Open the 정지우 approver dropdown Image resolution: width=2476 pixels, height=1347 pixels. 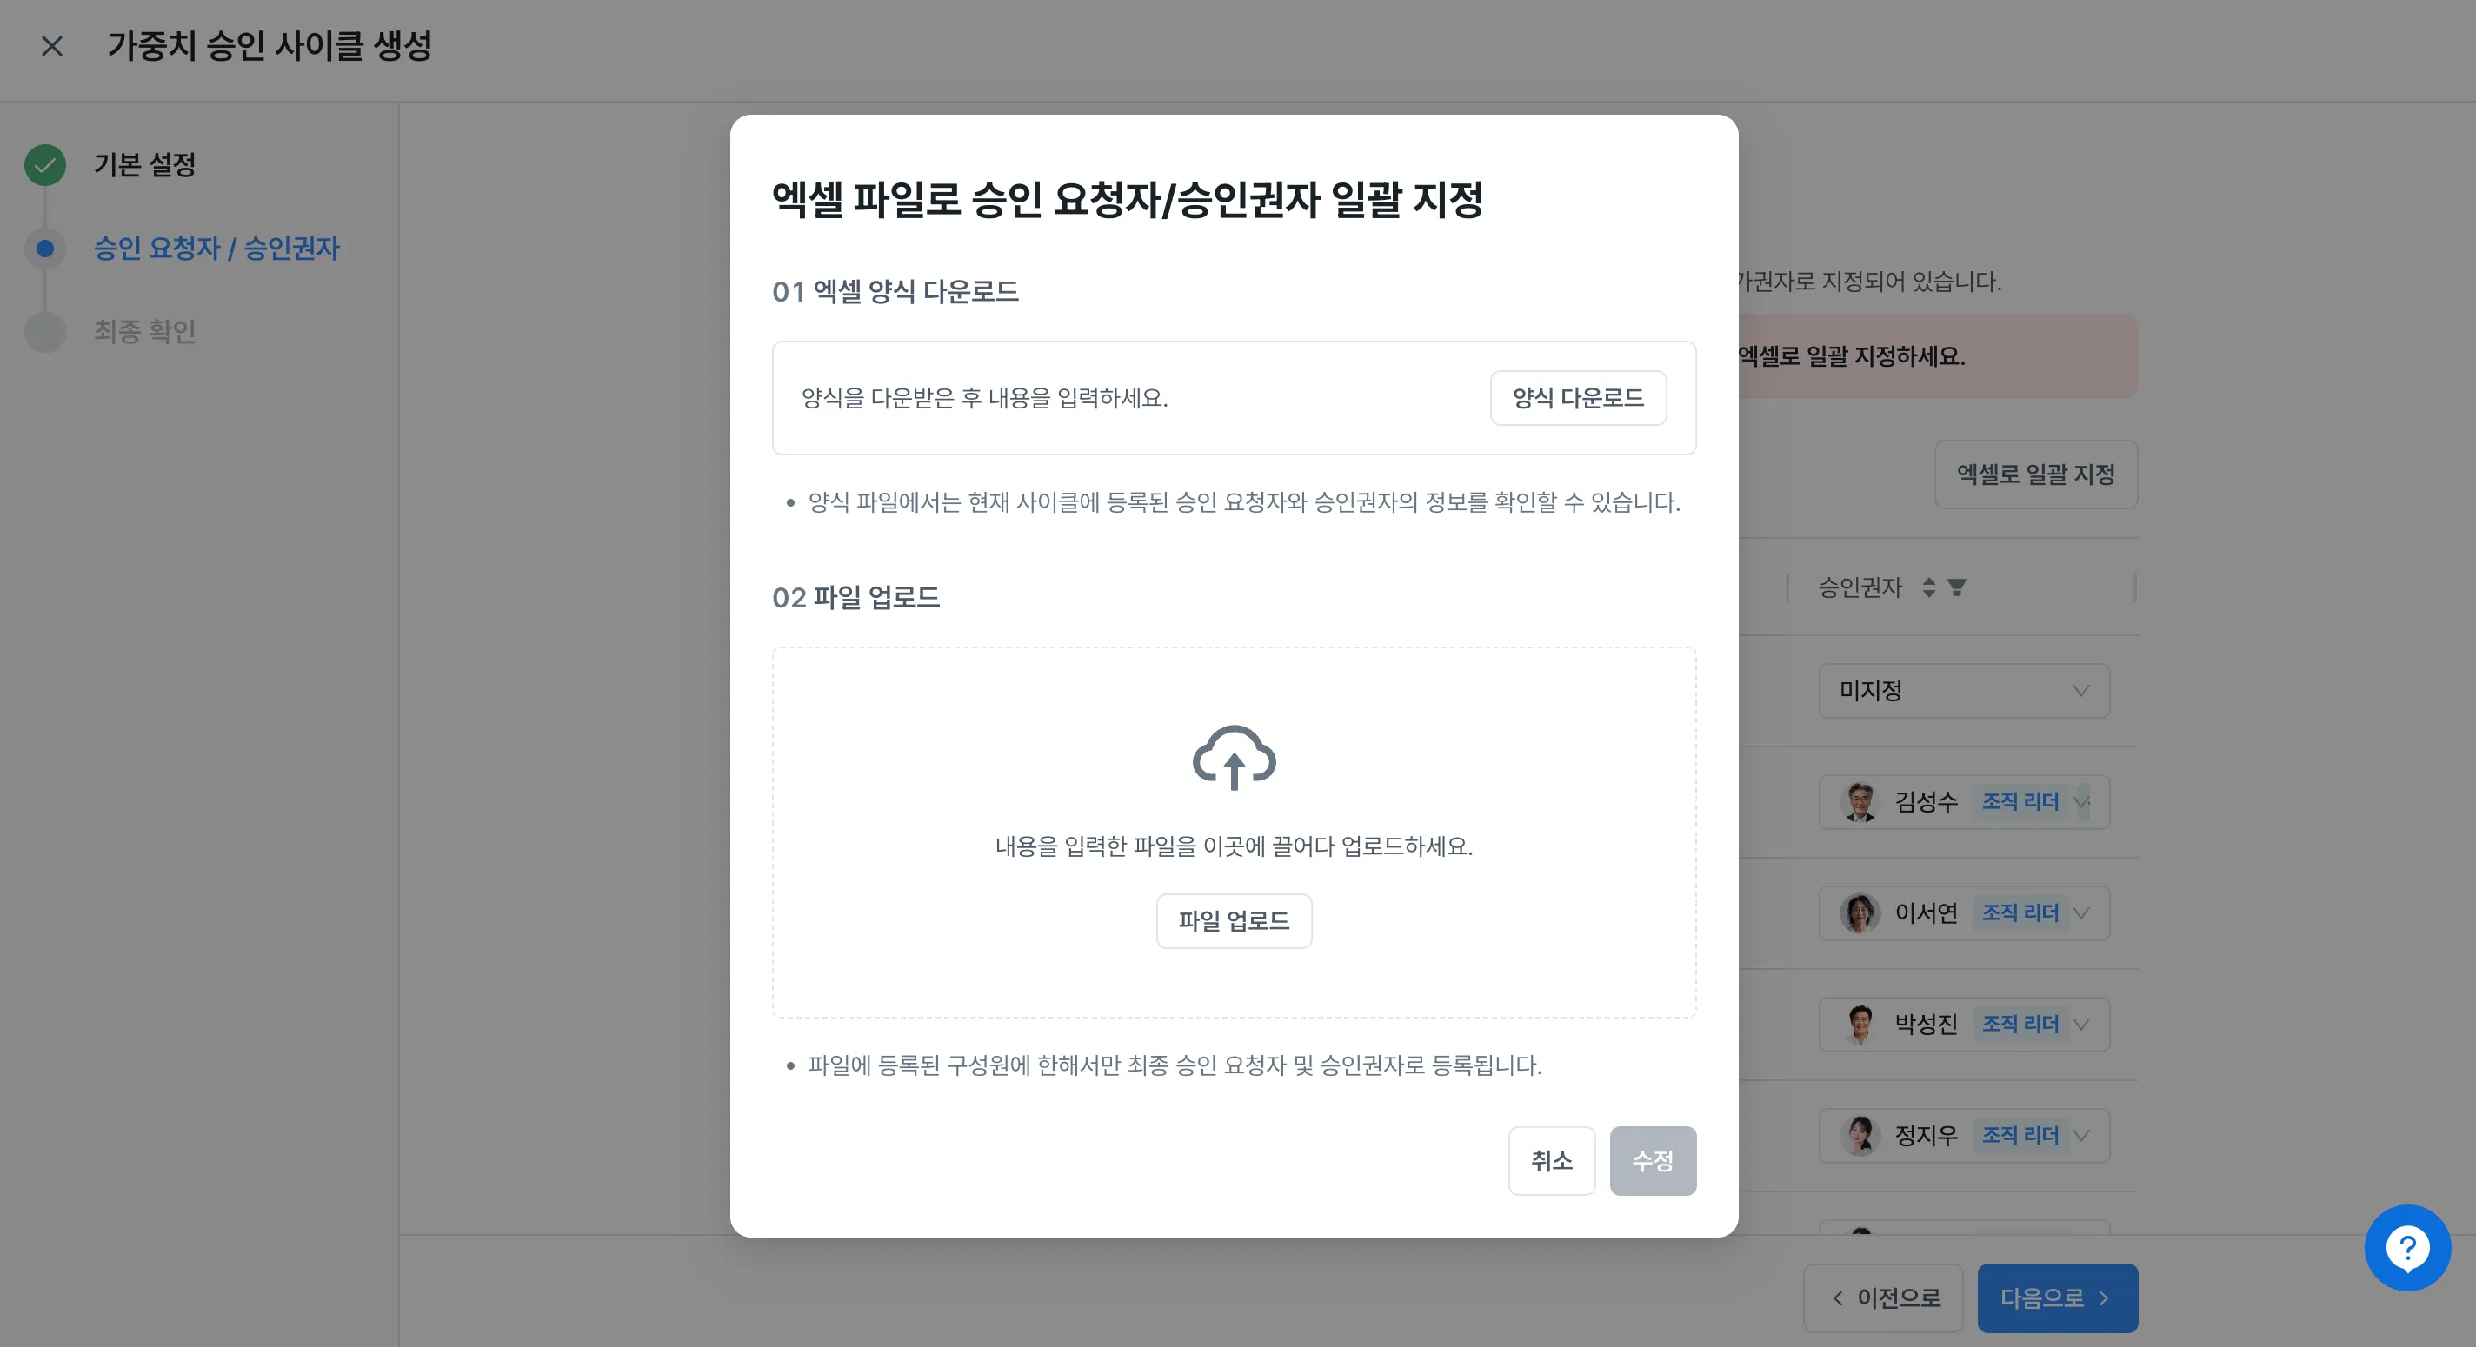tap(1964, 1136)
